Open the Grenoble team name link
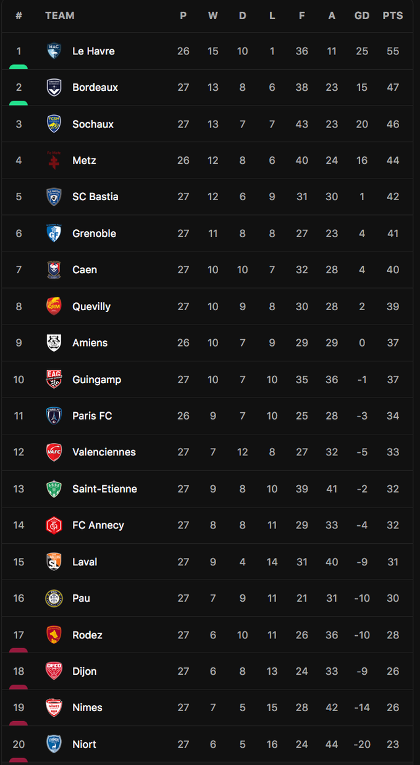Screen dimensions: 420x765 94,234
